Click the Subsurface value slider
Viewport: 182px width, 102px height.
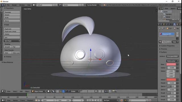[171, 68]
